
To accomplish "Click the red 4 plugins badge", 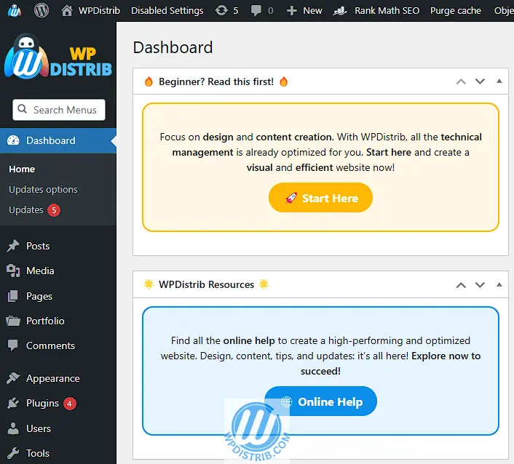I will (x=69, y=404).
